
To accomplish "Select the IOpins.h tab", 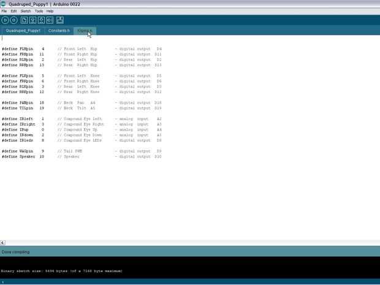I will 85,31.
